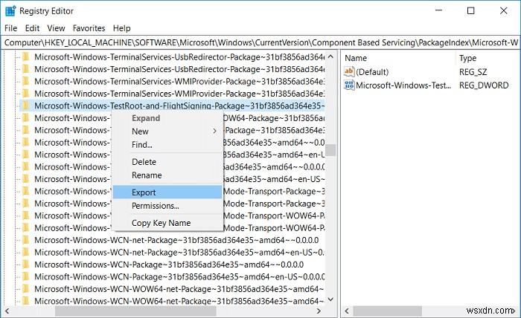
Task: Click the Registry Editor app icon
Action: [10, 11]
